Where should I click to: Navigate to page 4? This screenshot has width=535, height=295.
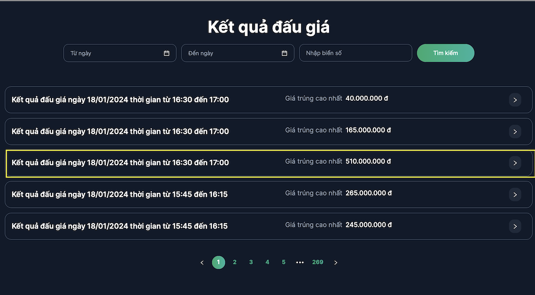coord(267,262)
